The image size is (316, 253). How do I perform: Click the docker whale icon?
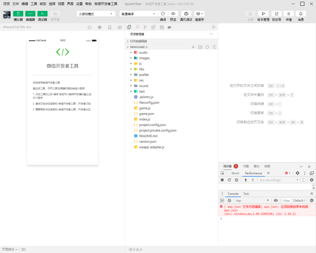(x=170, y=27)
